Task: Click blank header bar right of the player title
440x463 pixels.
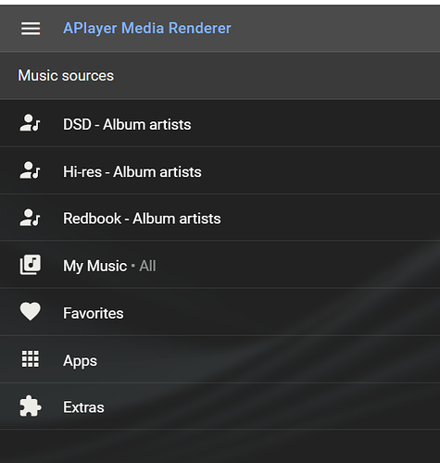Action: [x=335, y=29]
